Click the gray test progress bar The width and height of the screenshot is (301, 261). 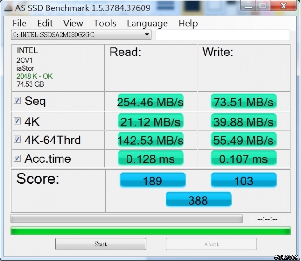tap(127, 219)
